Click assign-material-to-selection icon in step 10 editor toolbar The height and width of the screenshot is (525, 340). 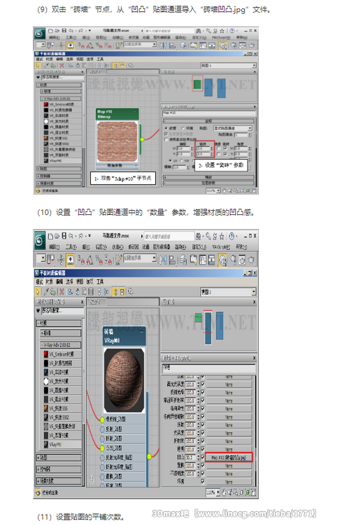coord(53,292)
